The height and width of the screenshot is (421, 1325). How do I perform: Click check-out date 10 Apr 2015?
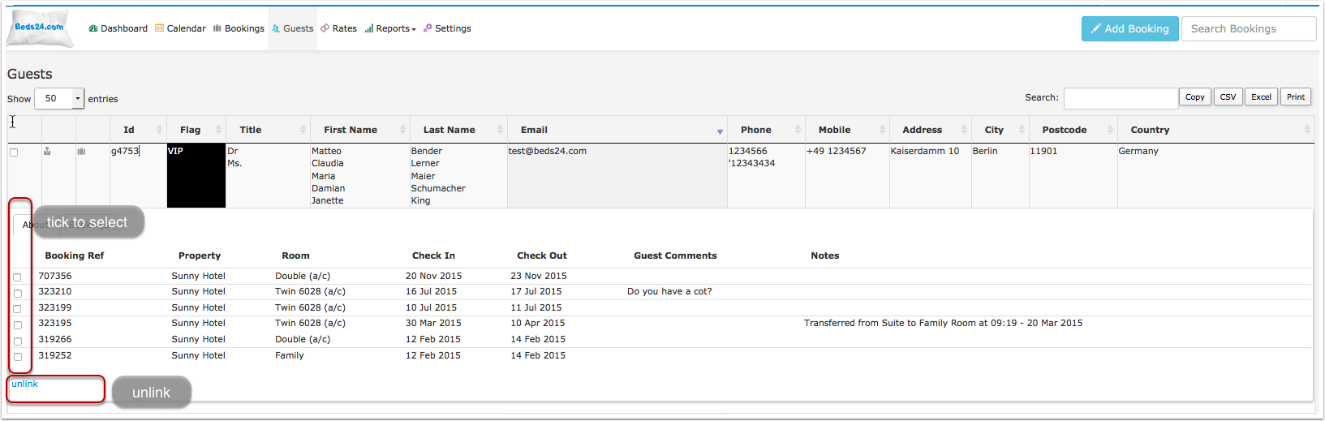tap(538, 323)
